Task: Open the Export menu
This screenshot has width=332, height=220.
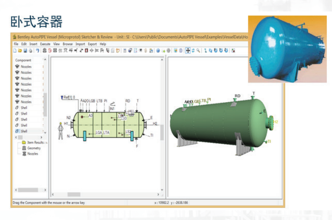Action: (x=92, y=44)
